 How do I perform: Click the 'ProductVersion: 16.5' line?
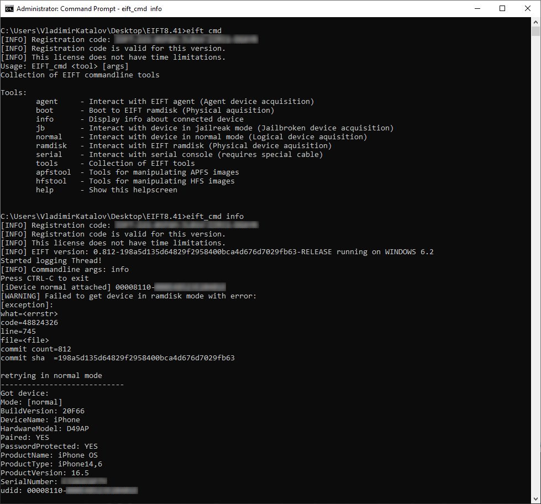44,473
